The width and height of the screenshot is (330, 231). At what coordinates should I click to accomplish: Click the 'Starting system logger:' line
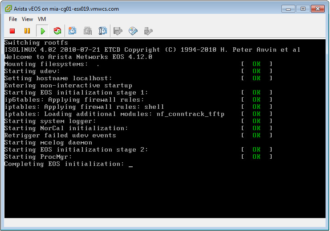(x=50, y=121)
